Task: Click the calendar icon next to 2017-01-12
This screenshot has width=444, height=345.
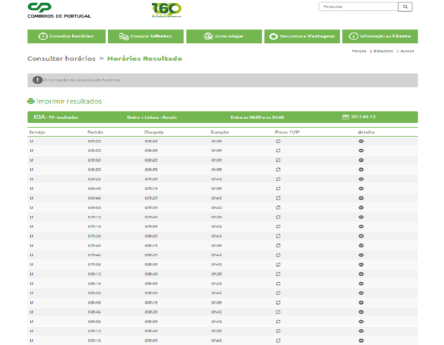Action: point(345,117)
